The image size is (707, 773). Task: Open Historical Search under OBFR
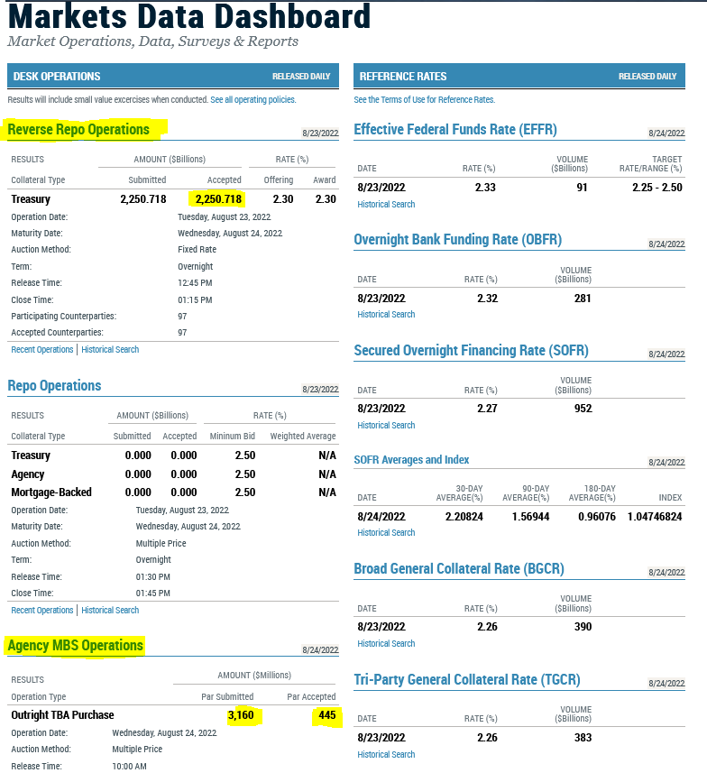(x=386, y=315)
